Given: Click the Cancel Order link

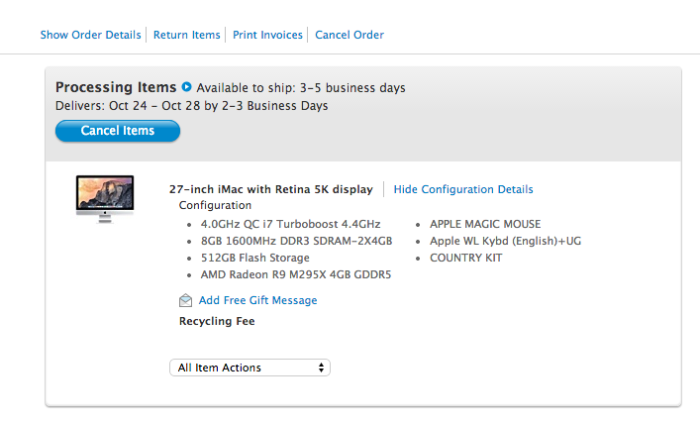Looking at the screenshot, I should [x=350, y=35].
